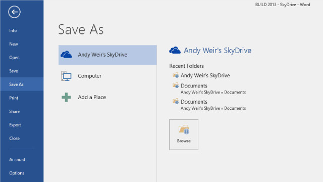This screenshot has width=323, height=182.
Task: Select New in the backstage menu
Action: 14,44
